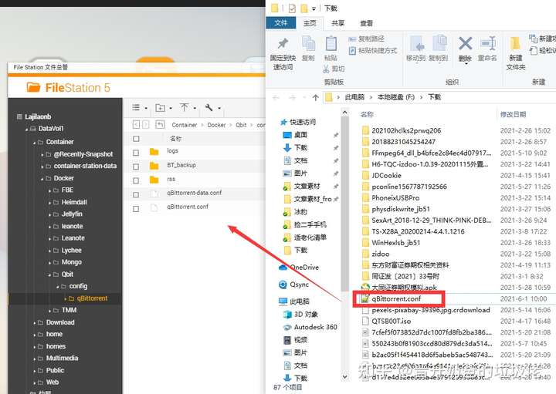Image resolution: width=556 pixels, height=394 pixels.
Task: Expand the Heimdall folder in tree
Action: [x=49, y=203]
